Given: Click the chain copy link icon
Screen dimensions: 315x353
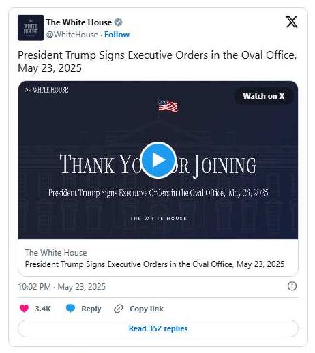Looking at the screenshot, I should point(119,309).
